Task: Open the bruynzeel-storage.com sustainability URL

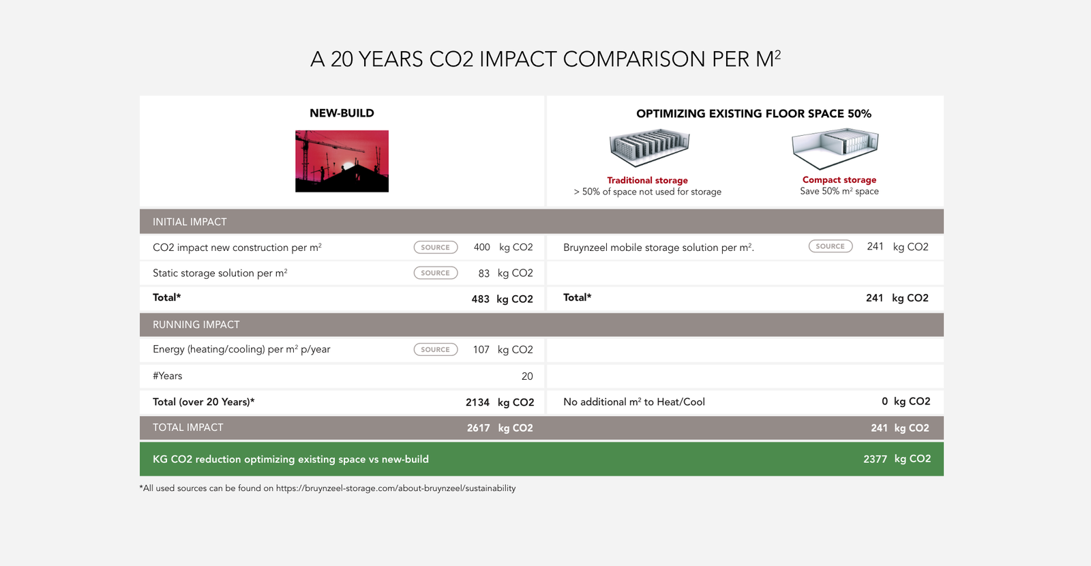Action: 395,488
